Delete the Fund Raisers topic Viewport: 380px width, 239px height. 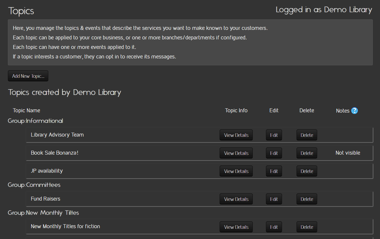[307, 199]
